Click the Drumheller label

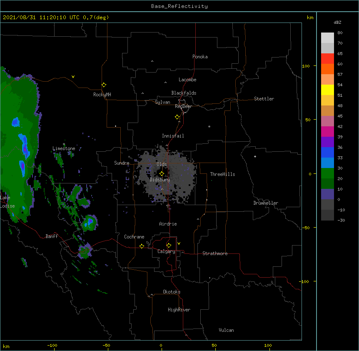click(266, 203)
